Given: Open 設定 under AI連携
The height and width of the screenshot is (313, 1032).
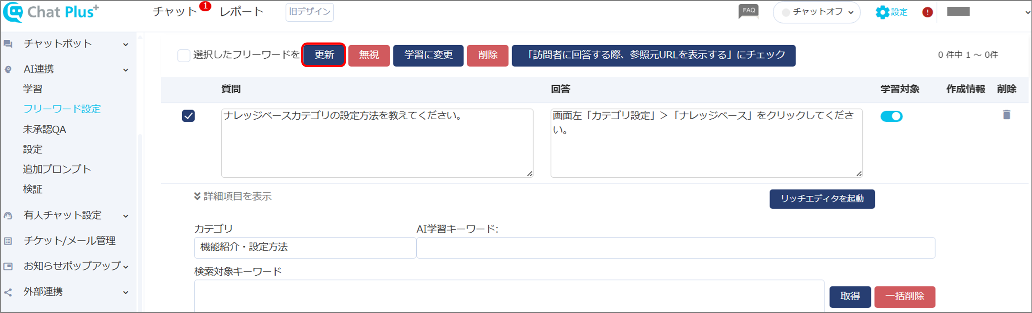Looking at the screenshot, I should 32,149.
